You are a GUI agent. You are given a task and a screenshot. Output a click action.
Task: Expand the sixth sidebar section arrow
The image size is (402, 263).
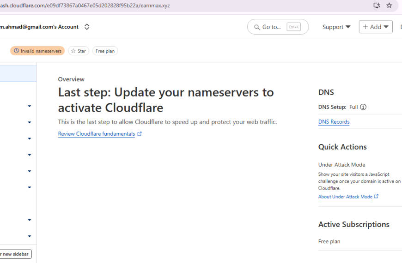(30, 187)
